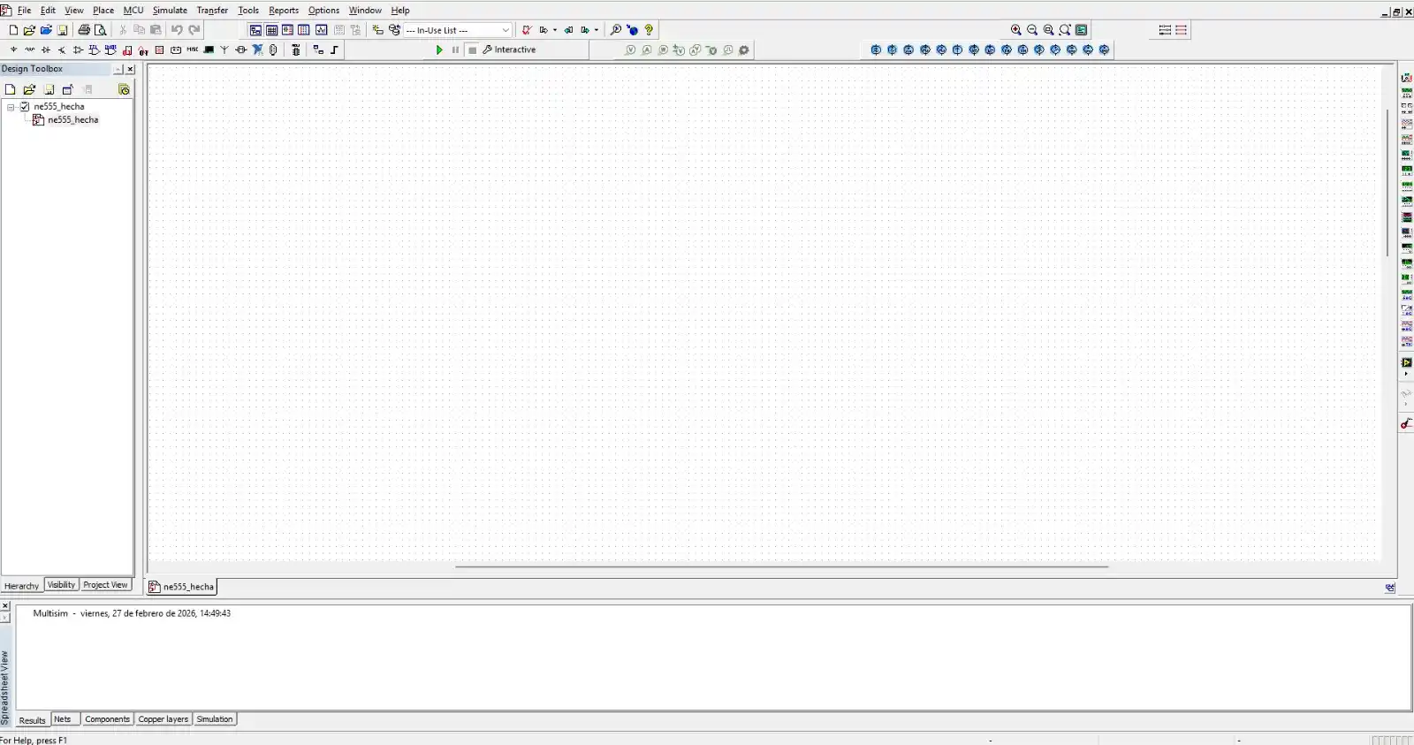This screenshot has height=745, width=1414.
Task: Start the simulation with the green Run button
Action: tap(439, 50)
